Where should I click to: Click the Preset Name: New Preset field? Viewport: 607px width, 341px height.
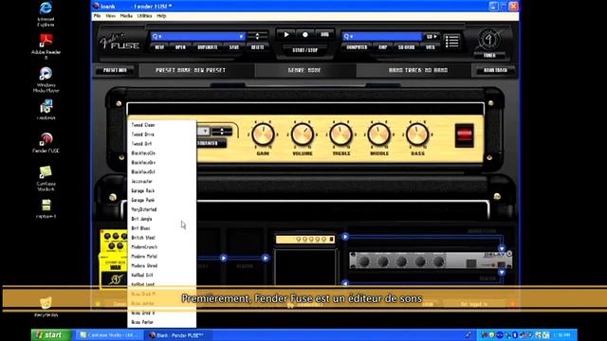(196, 70)
